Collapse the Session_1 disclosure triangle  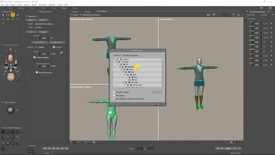27,16
